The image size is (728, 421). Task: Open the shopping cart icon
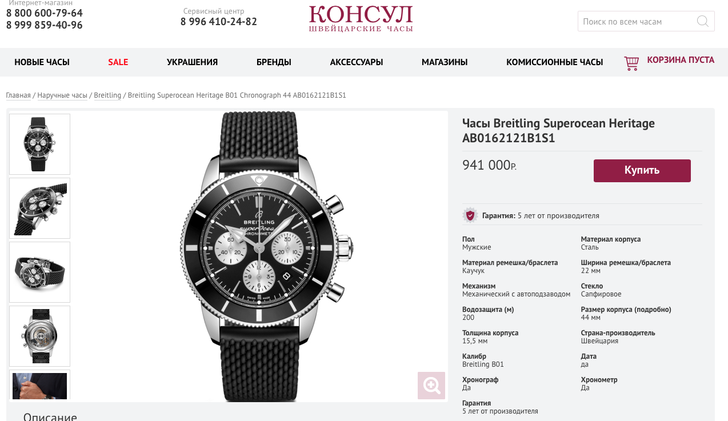(631, 63)
